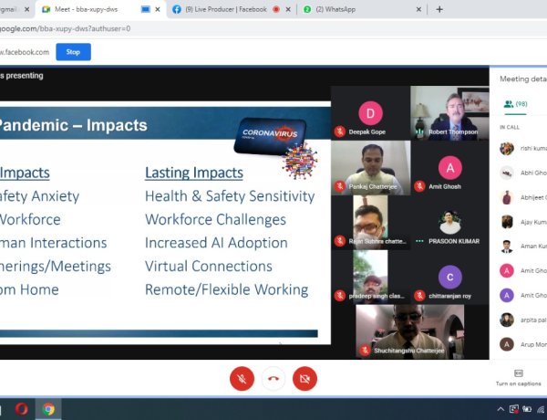Select chittaranjan roy's avatar tile

pyautogui.click(x=450, y=277)
